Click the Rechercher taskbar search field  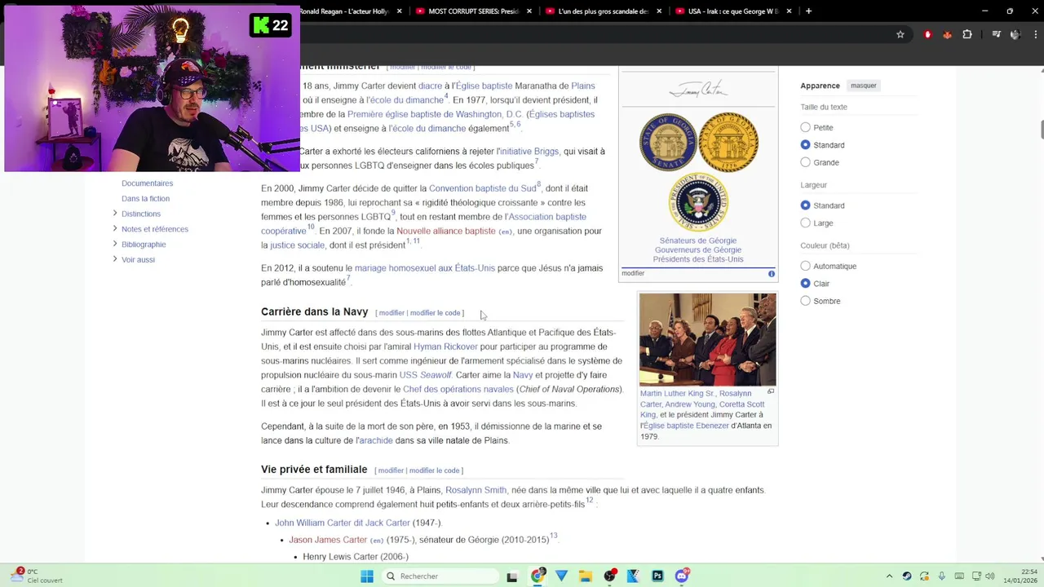point(440,576)
